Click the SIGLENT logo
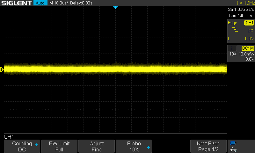 point(17,3)
